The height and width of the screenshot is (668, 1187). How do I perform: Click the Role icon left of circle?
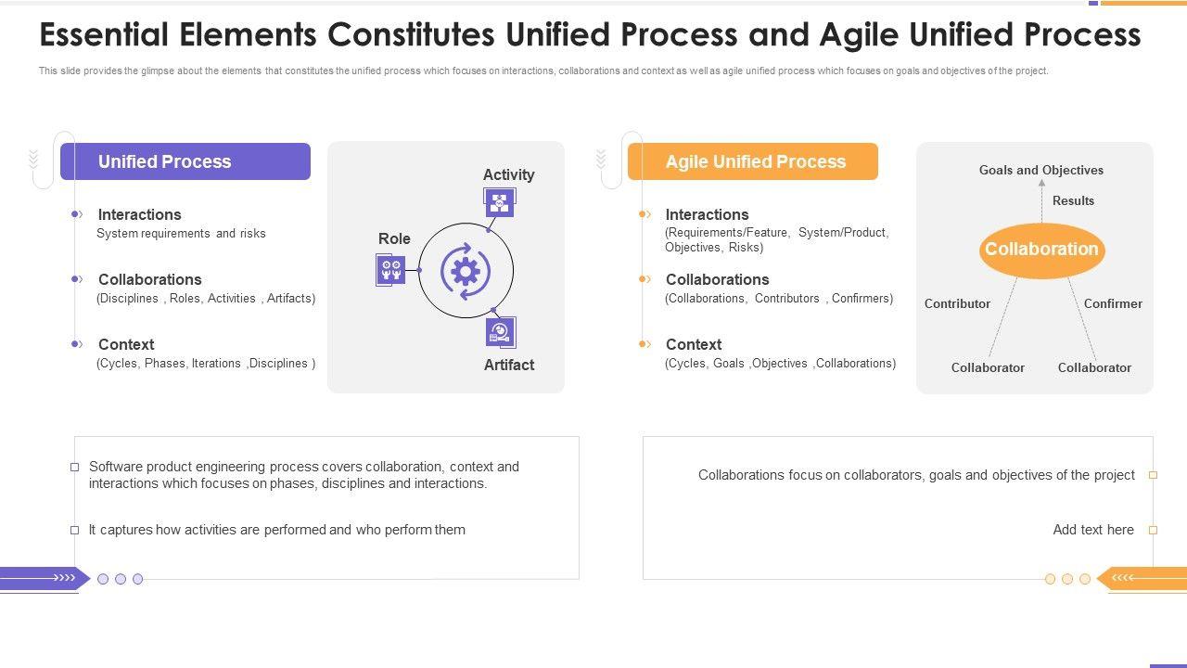point(390,270)
